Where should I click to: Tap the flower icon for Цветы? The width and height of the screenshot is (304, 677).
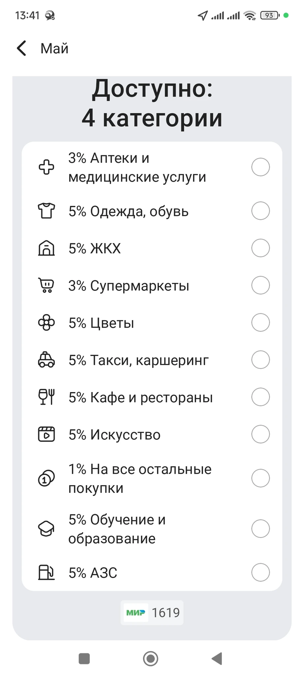[46, 323]
